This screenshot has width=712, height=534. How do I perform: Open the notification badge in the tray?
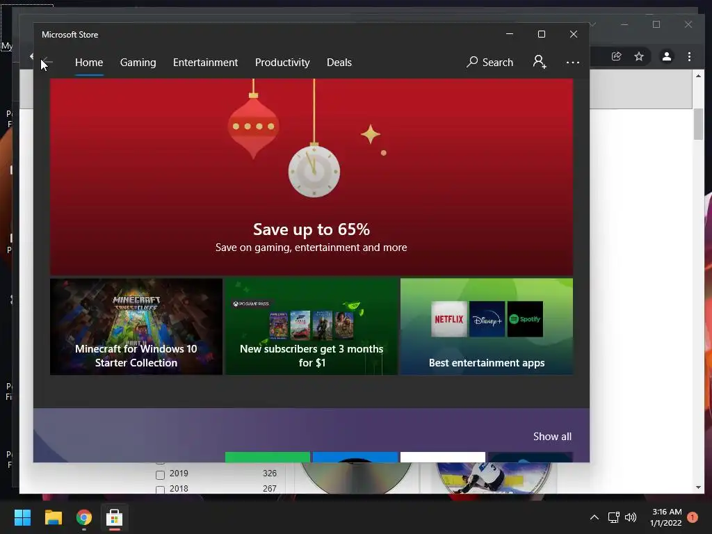[692, 517]
